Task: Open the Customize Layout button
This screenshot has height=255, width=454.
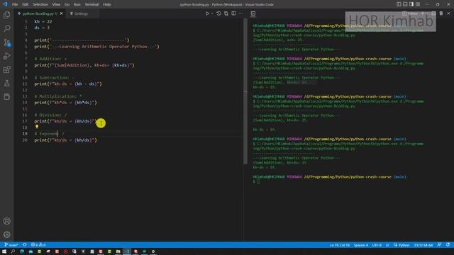Action: click(418, 4)
